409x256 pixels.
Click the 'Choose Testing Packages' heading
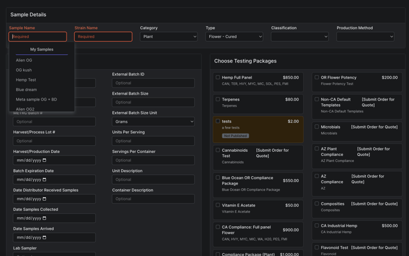[245, 61]
